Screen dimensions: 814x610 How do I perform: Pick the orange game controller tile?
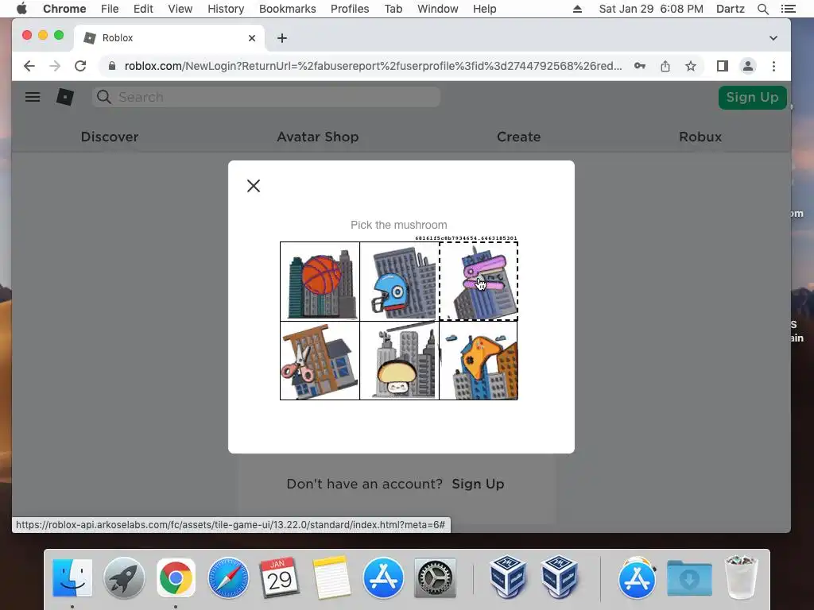tap(479, 361)
